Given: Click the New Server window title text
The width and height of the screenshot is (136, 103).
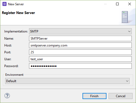Looking at the screenshot, I should click(16, 4).
